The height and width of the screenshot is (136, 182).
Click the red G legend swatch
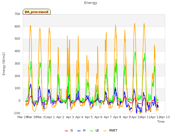66,131
